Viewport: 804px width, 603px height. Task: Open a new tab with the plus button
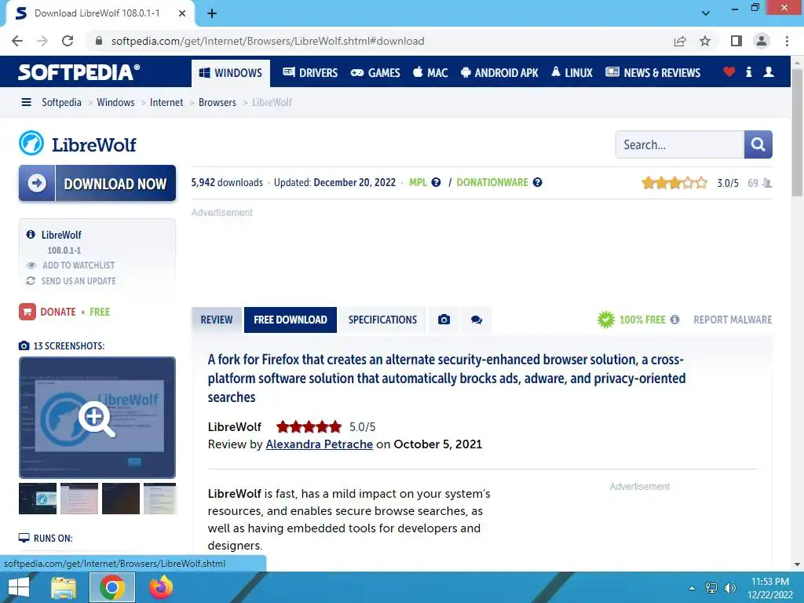tap(212, 13)
